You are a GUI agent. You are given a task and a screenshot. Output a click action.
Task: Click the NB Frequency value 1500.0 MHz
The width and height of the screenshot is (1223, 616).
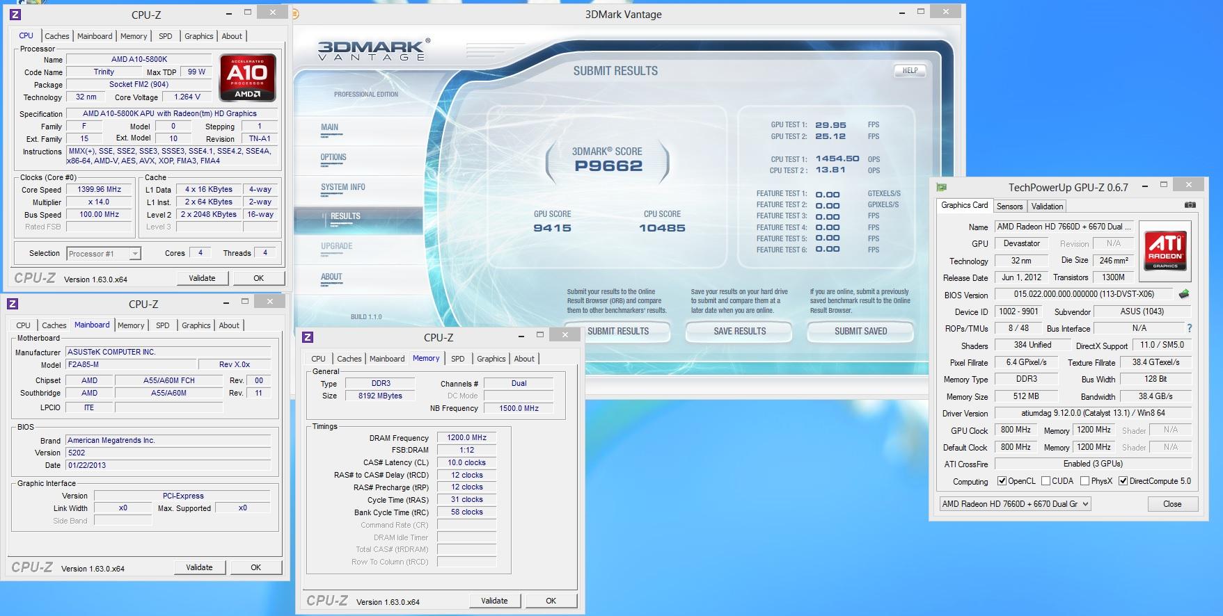[x=519, y=408]
